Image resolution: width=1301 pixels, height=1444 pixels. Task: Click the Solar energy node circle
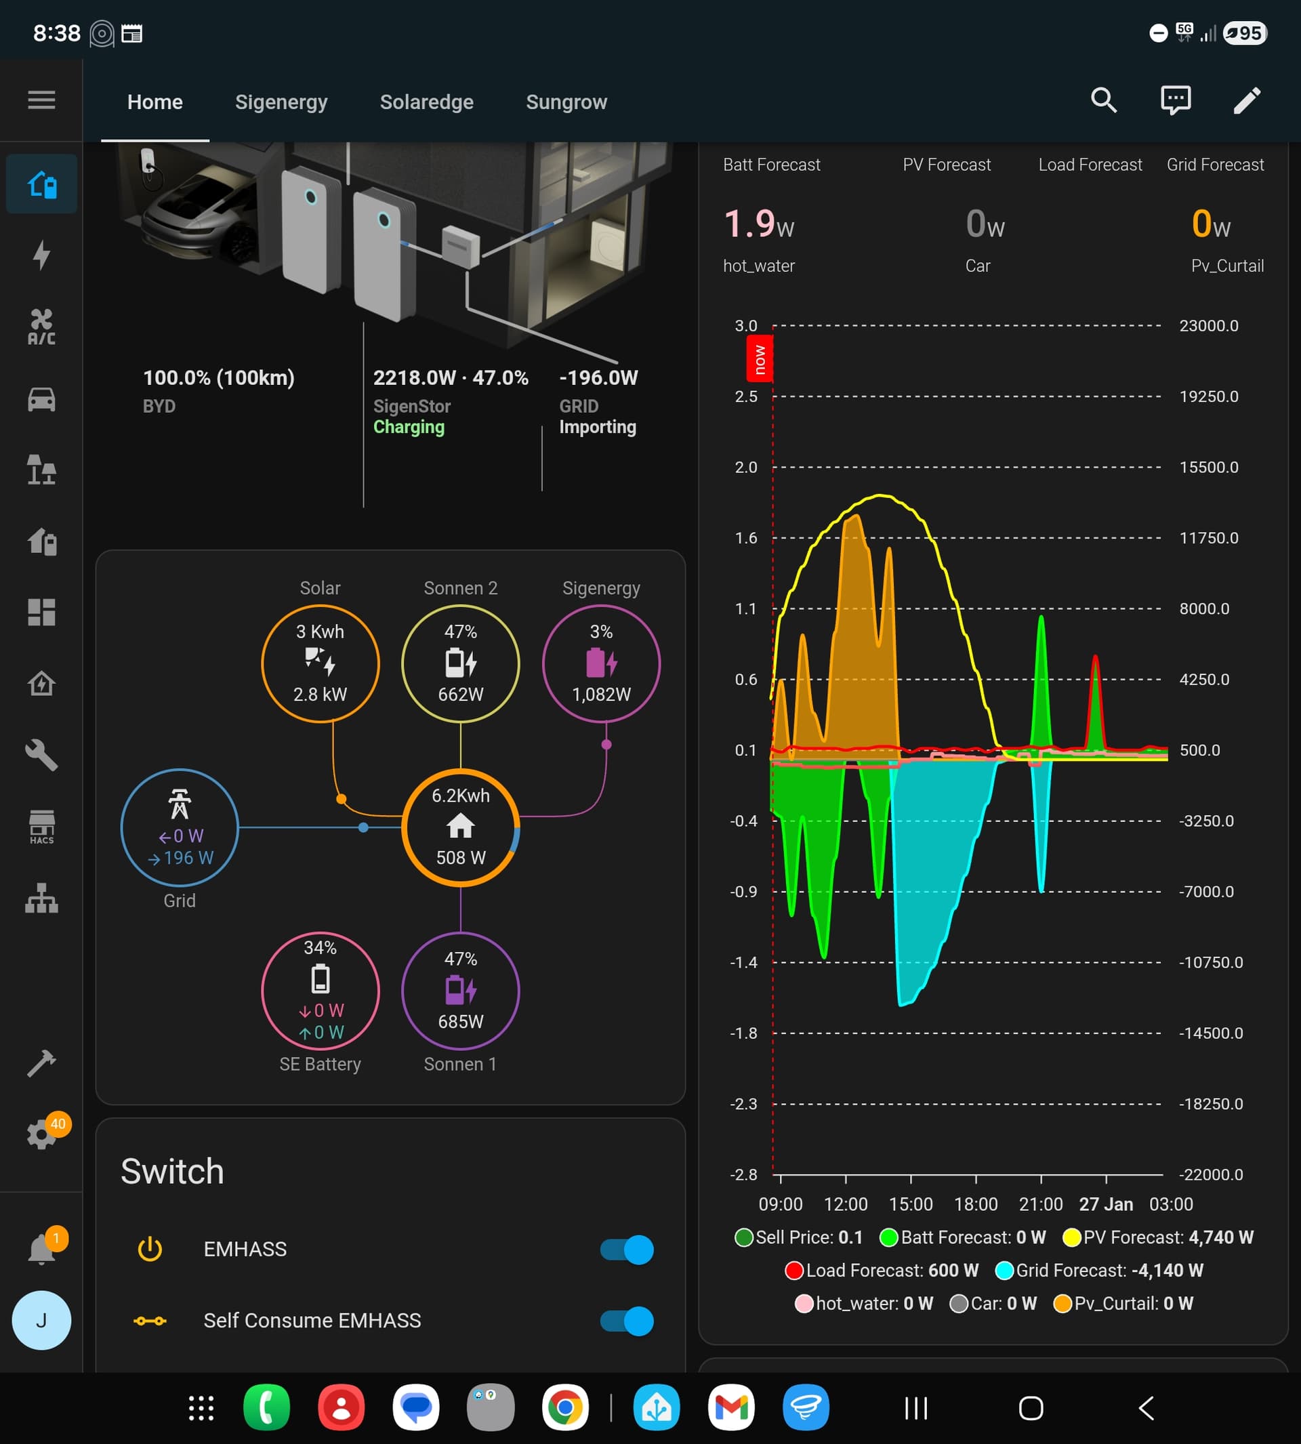pos(321,663)
